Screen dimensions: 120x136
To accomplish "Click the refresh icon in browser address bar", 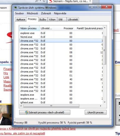I will coord(44,1).
